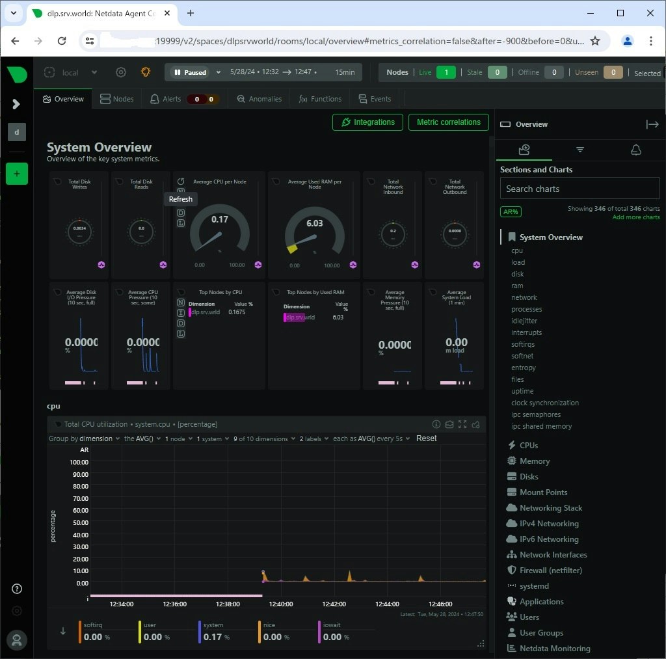Open the 2 labels dropdown
The width and height of the screenshot is (666, 659).
(x=314, y=438)
